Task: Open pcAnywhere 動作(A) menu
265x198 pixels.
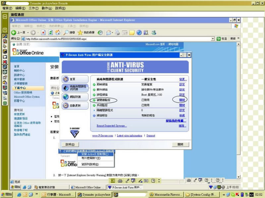Action: click(x=47, y=8)
